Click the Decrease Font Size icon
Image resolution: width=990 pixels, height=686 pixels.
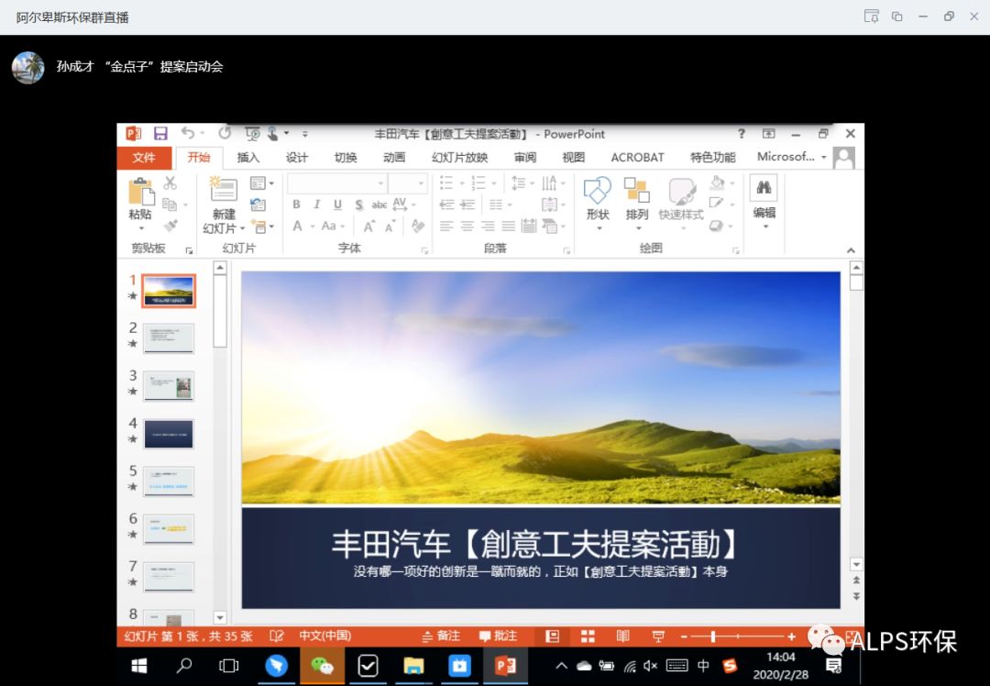390,227
